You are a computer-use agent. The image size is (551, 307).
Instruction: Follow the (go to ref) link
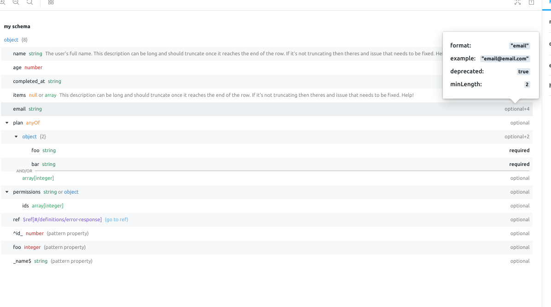coord(116,220)
